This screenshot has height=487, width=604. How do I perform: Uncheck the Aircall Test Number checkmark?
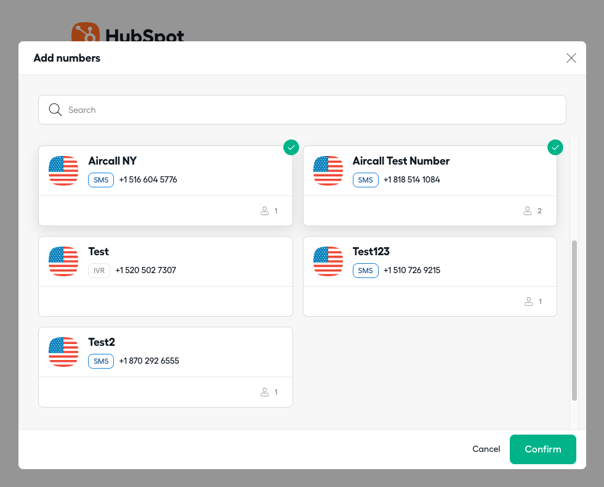tap(555, 147)
